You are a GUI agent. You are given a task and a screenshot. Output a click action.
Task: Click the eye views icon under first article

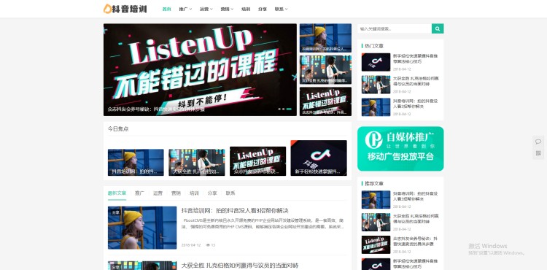(208, 245)
